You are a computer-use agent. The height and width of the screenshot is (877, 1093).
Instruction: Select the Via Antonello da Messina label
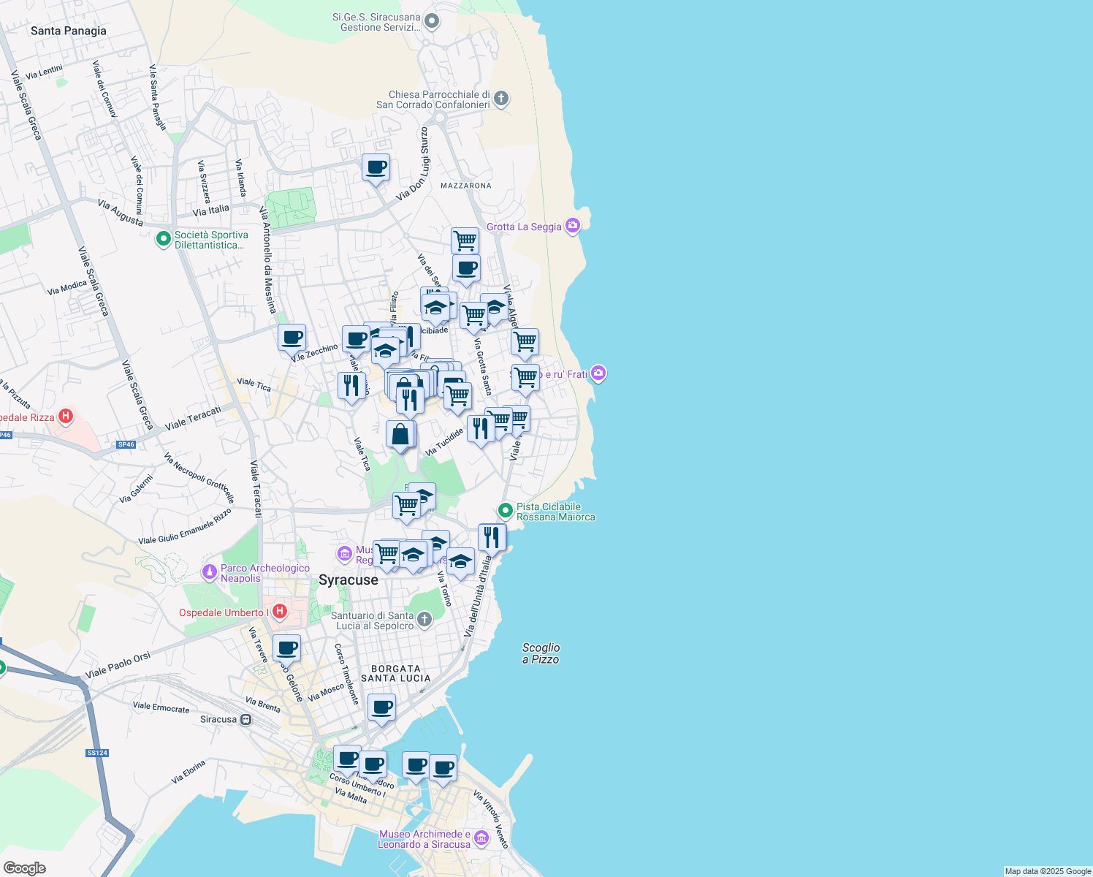pos(268,260)
